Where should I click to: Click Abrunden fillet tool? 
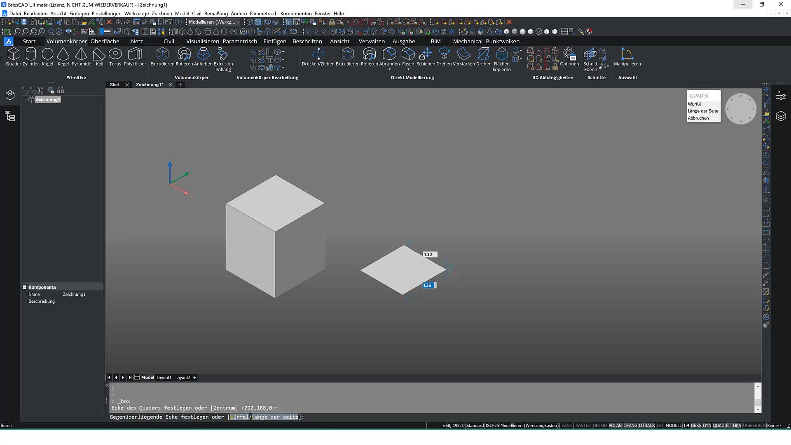[389, 57]
